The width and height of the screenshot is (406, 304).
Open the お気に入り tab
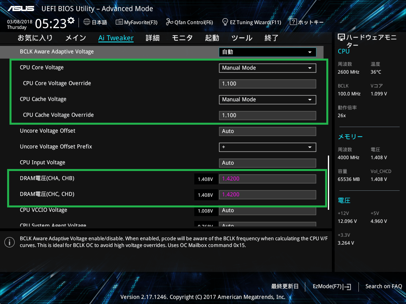pyautogui.click(x=35, y=38)
